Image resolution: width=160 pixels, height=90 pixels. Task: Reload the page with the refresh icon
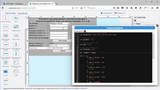point(76,8)
